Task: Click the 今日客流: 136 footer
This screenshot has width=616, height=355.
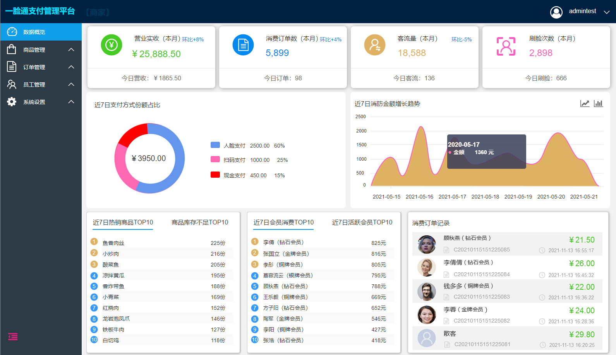Action: (x=414, y=78)
